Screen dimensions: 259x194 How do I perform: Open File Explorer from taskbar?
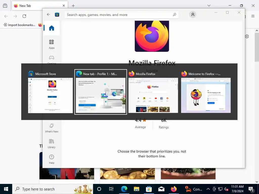pos(136,189)
